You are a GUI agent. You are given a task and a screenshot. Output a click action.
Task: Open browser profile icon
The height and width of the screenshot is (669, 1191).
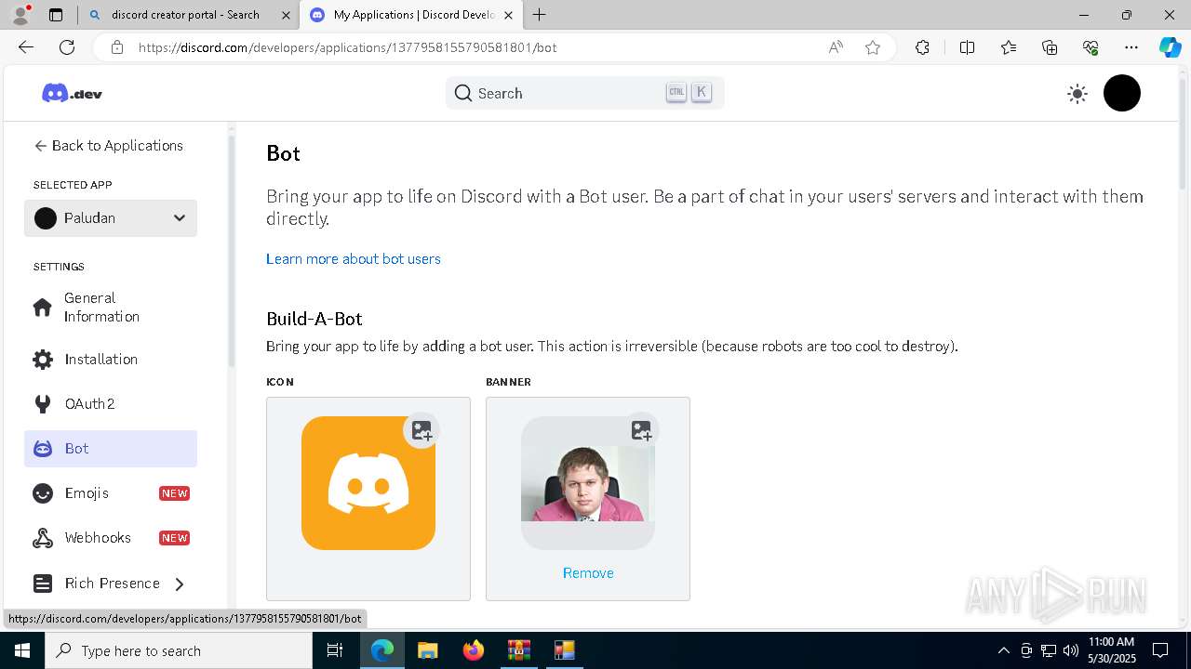pyautogui.click(x=20, y=15)
